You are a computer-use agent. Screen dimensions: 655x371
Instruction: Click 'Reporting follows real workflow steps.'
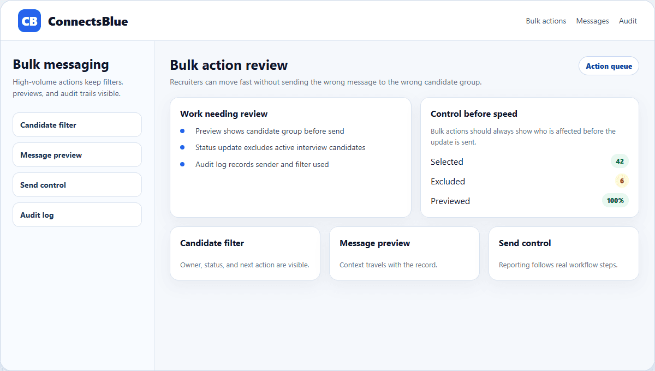point(558,265)
